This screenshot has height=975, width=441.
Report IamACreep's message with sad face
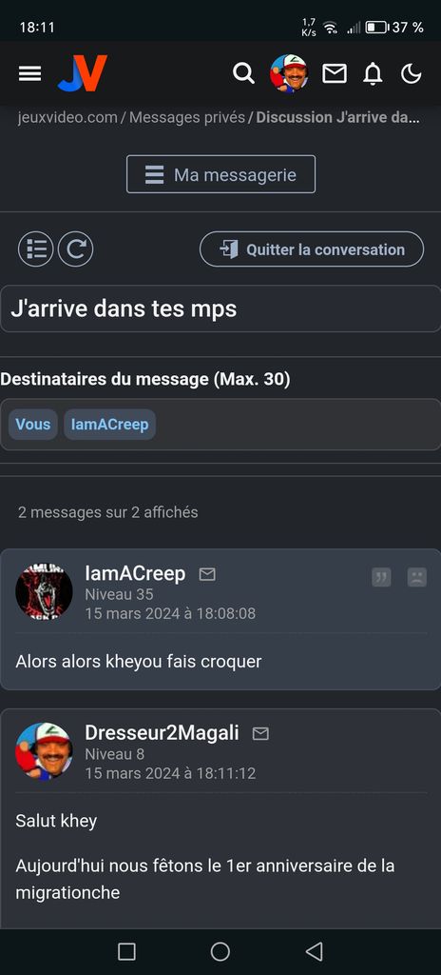tap(417, 577)
